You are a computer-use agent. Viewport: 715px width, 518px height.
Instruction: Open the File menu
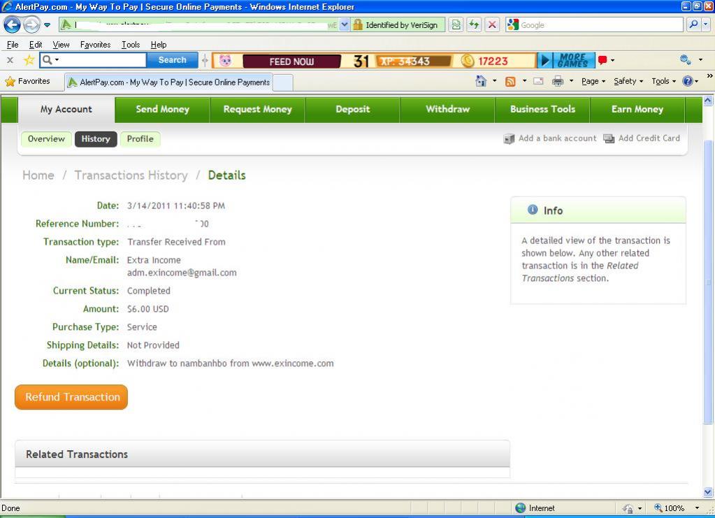pyautogui.click(x=13, y=45)
